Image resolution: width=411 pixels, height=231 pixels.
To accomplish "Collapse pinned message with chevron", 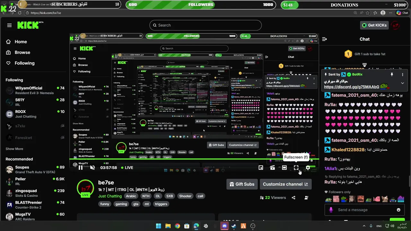I will (x=402, y=83).
